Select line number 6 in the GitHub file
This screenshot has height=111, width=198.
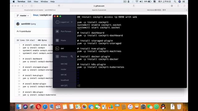tap(19, 59)
